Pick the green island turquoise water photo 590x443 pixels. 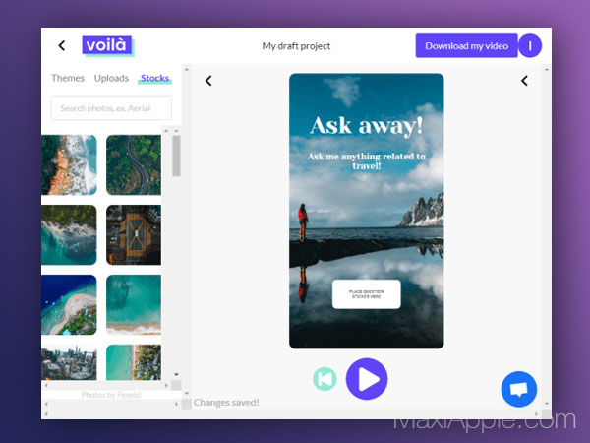tap(69, 234)
